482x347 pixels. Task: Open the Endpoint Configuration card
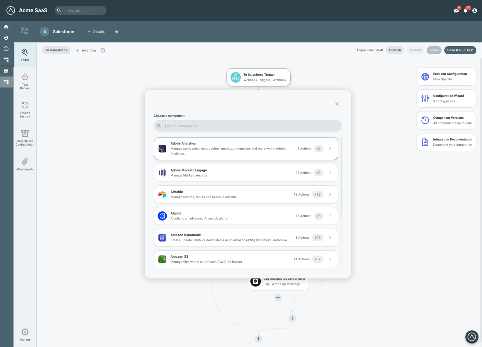tap(446, 77)
